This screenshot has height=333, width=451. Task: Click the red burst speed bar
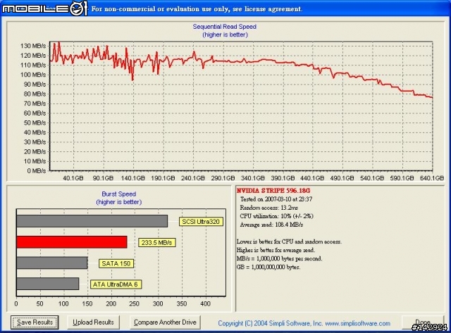72,242
